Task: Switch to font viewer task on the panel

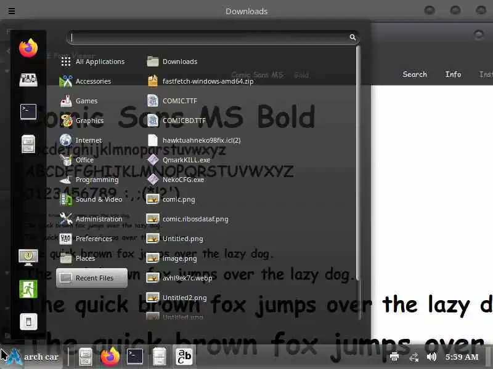Action: click(x=184, y=357)
